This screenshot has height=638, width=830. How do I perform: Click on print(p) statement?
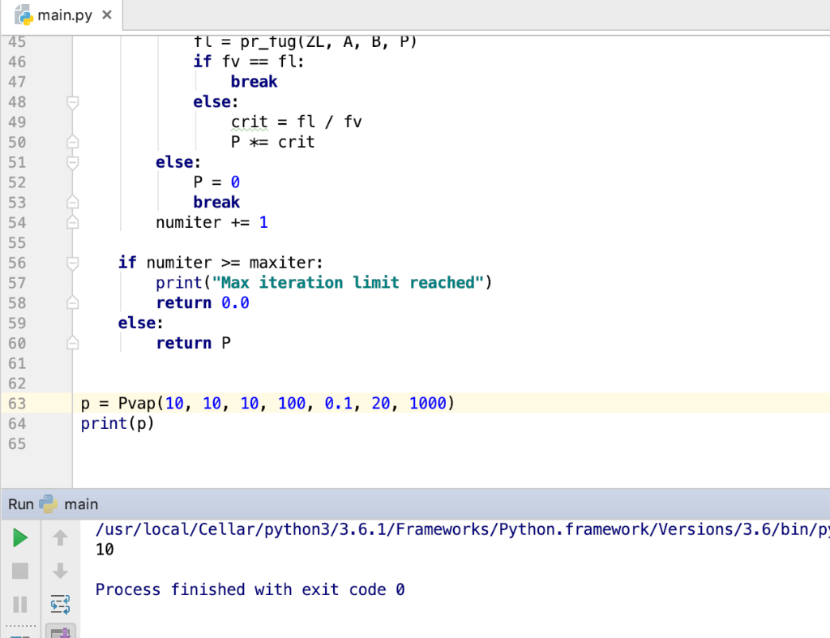(118, 423)
